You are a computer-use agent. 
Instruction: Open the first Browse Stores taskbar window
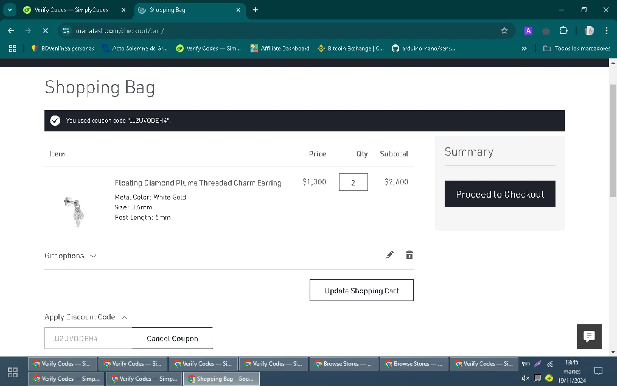tap(343, 364)
